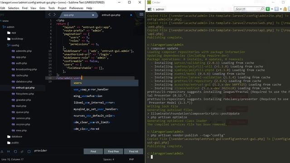Open session.php in the sidebar
The width and height of the screenshot is (290, 163).
click(21, 124)
